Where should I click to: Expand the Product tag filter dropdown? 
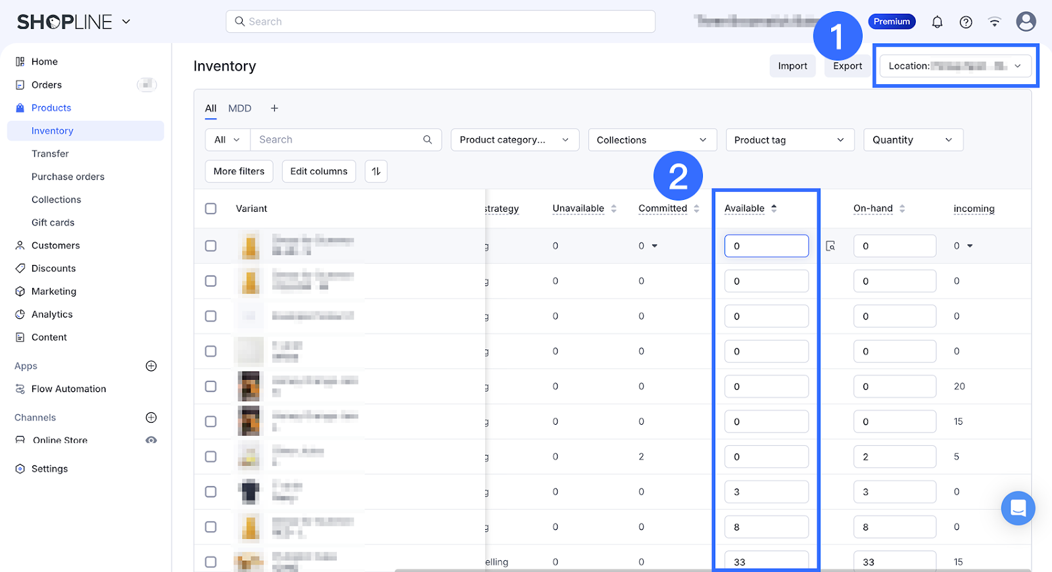pyautogui.click(x=789, y=140)
